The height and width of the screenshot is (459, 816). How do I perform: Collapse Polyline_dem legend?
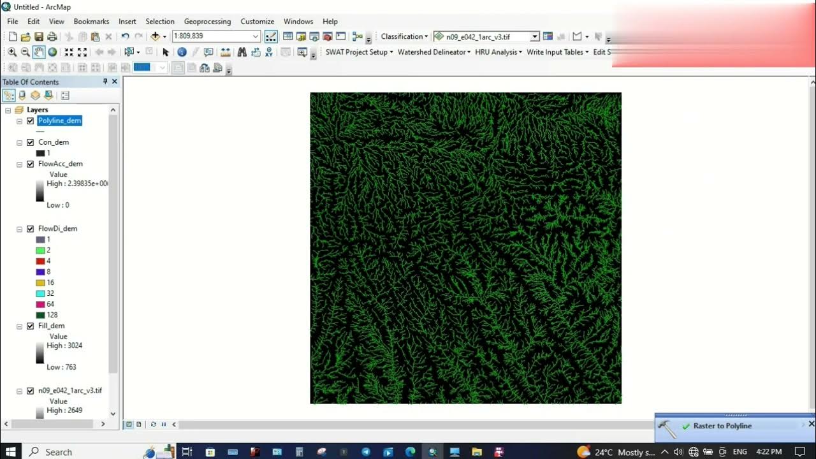coord(20,121)
